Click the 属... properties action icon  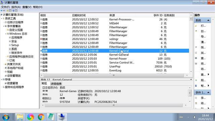point(196,53)
